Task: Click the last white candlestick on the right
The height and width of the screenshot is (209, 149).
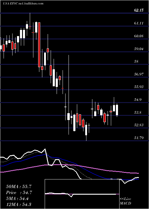Action: tap(117, 110)
